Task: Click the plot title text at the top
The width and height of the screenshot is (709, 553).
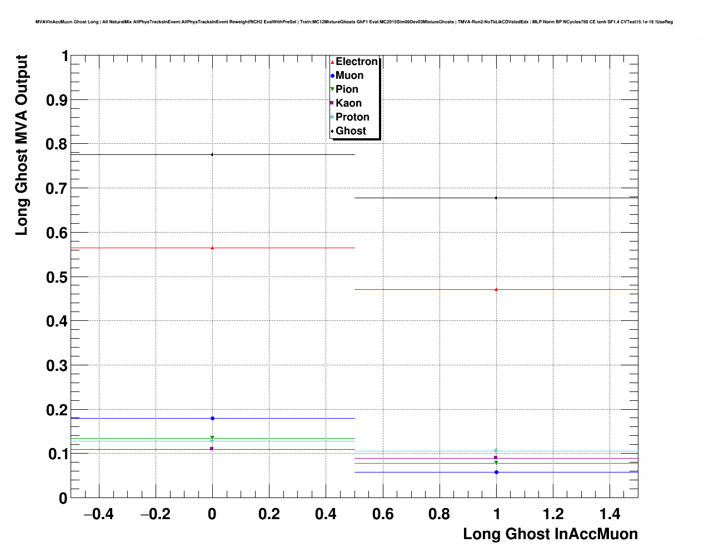Action: tap(354, 22)
